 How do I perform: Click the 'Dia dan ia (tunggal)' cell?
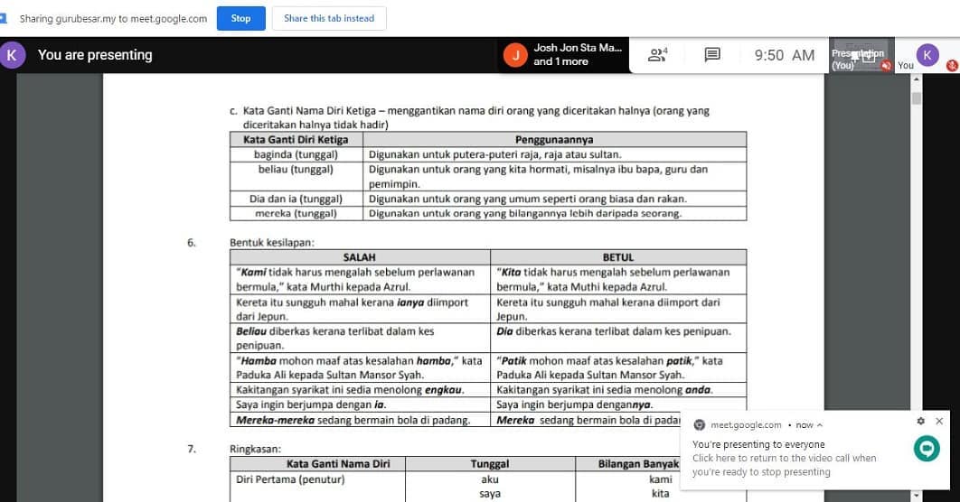click(296, 199)
